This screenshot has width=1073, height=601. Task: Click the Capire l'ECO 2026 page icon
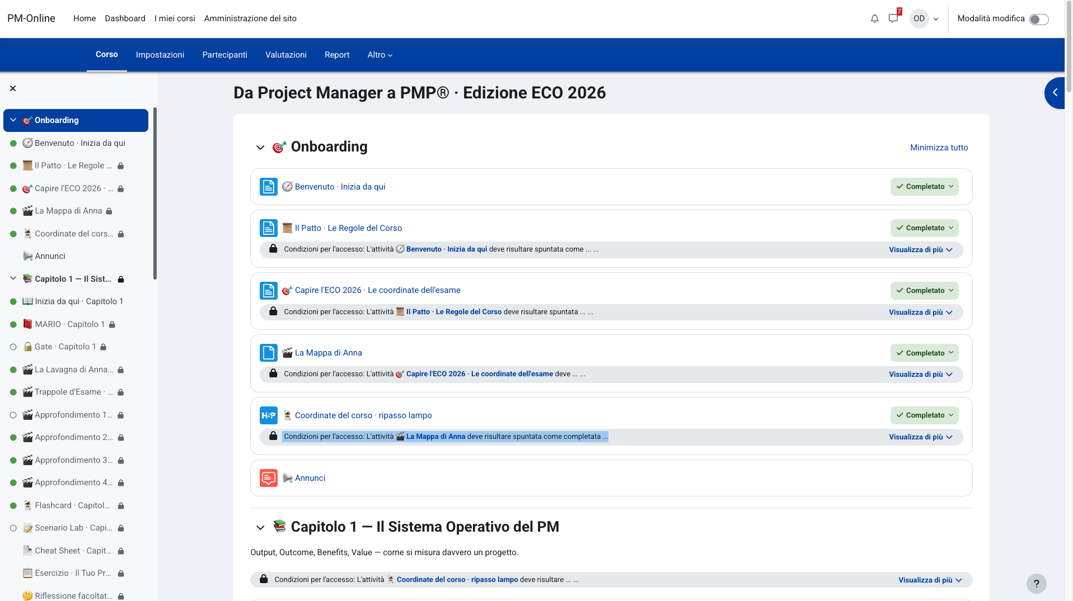269,291
